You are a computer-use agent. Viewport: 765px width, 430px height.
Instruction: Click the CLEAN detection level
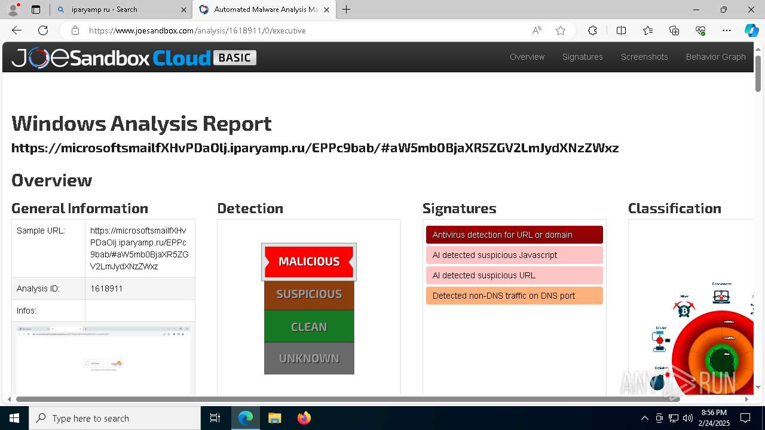point(309,327)
